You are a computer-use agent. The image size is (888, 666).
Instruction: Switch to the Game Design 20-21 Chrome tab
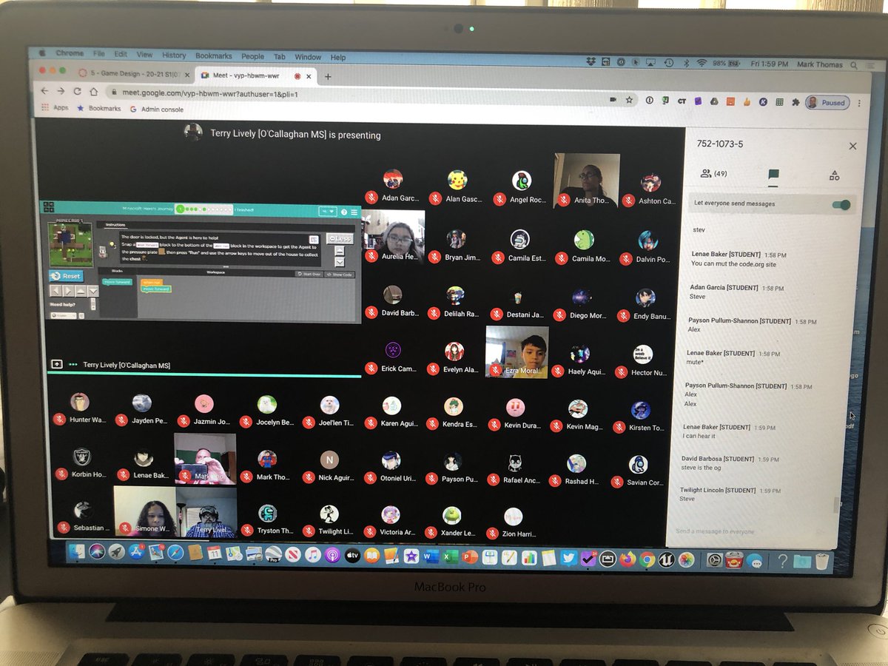135,75
